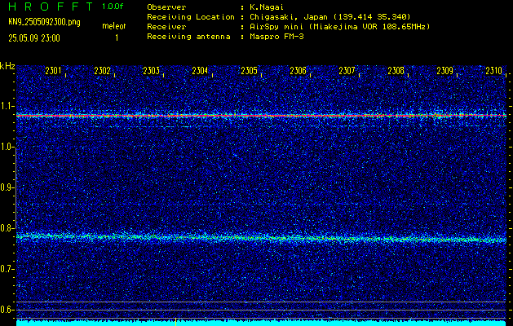Screen dimensions: 513x326
Task: Click the 0.9 frequency axis label
Action: click(x=7, y=187)
